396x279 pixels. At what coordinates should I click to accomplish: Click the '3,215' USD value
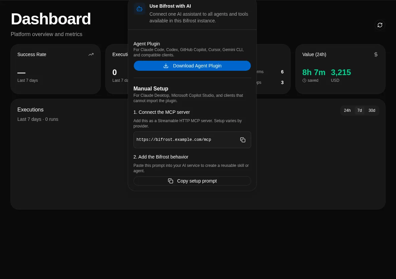(341, 72)
